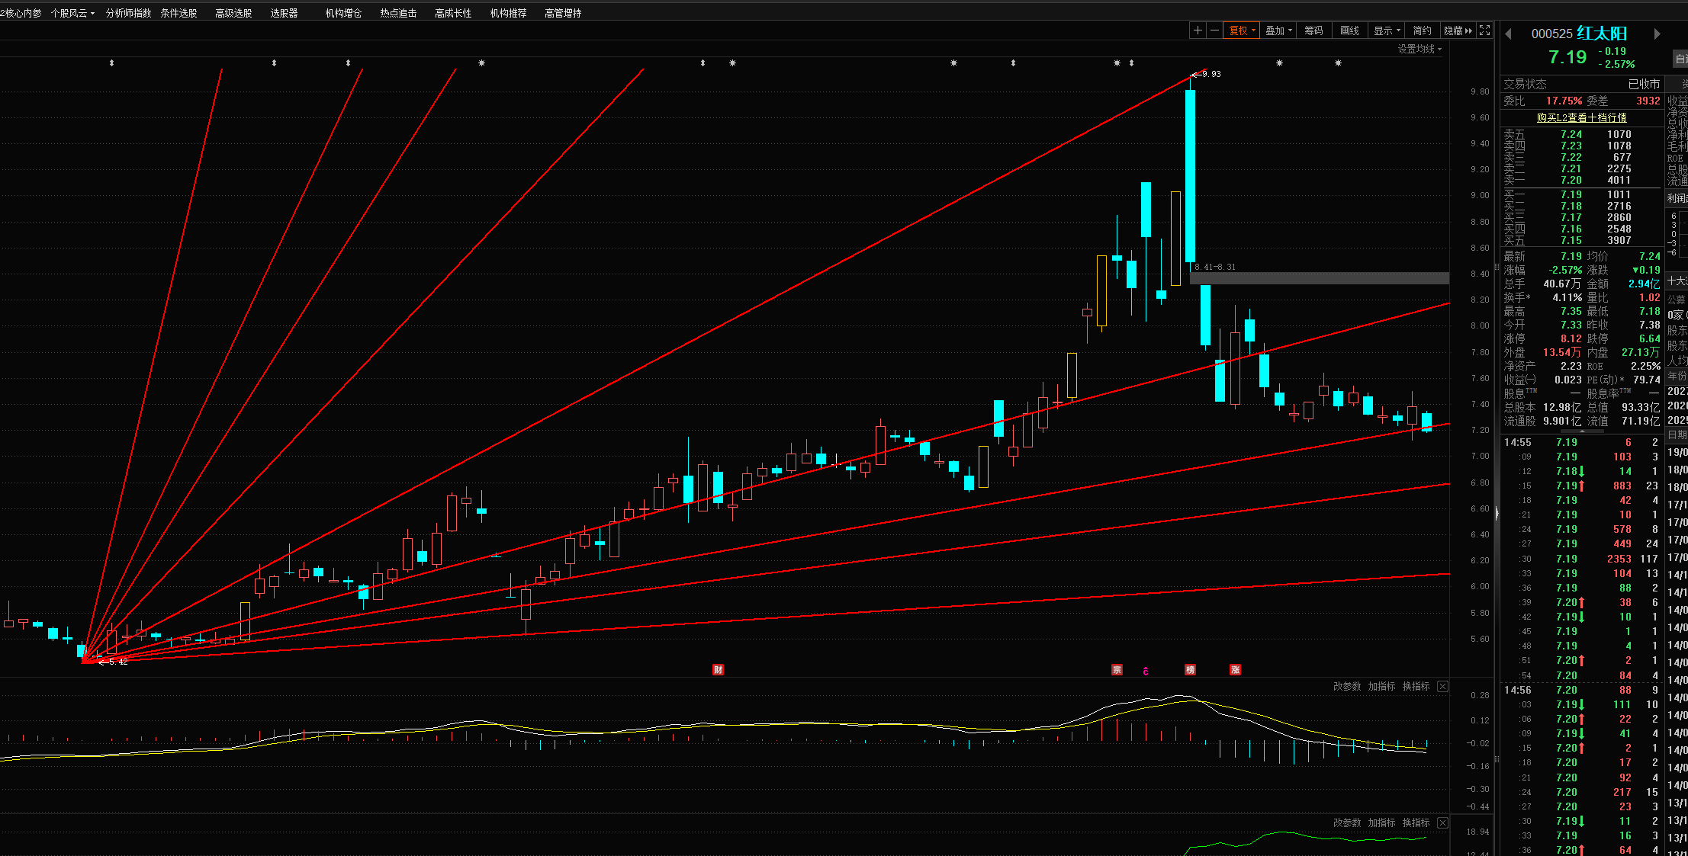Click the 榜 ranking list marker
This screenshot has height=856, width=1688.
1190,669
